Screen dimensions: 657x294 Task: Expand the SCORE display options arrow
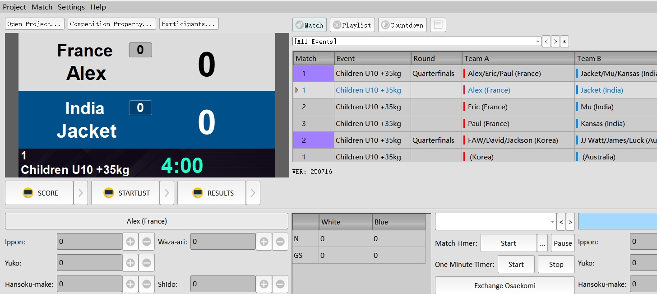(81, 193)
